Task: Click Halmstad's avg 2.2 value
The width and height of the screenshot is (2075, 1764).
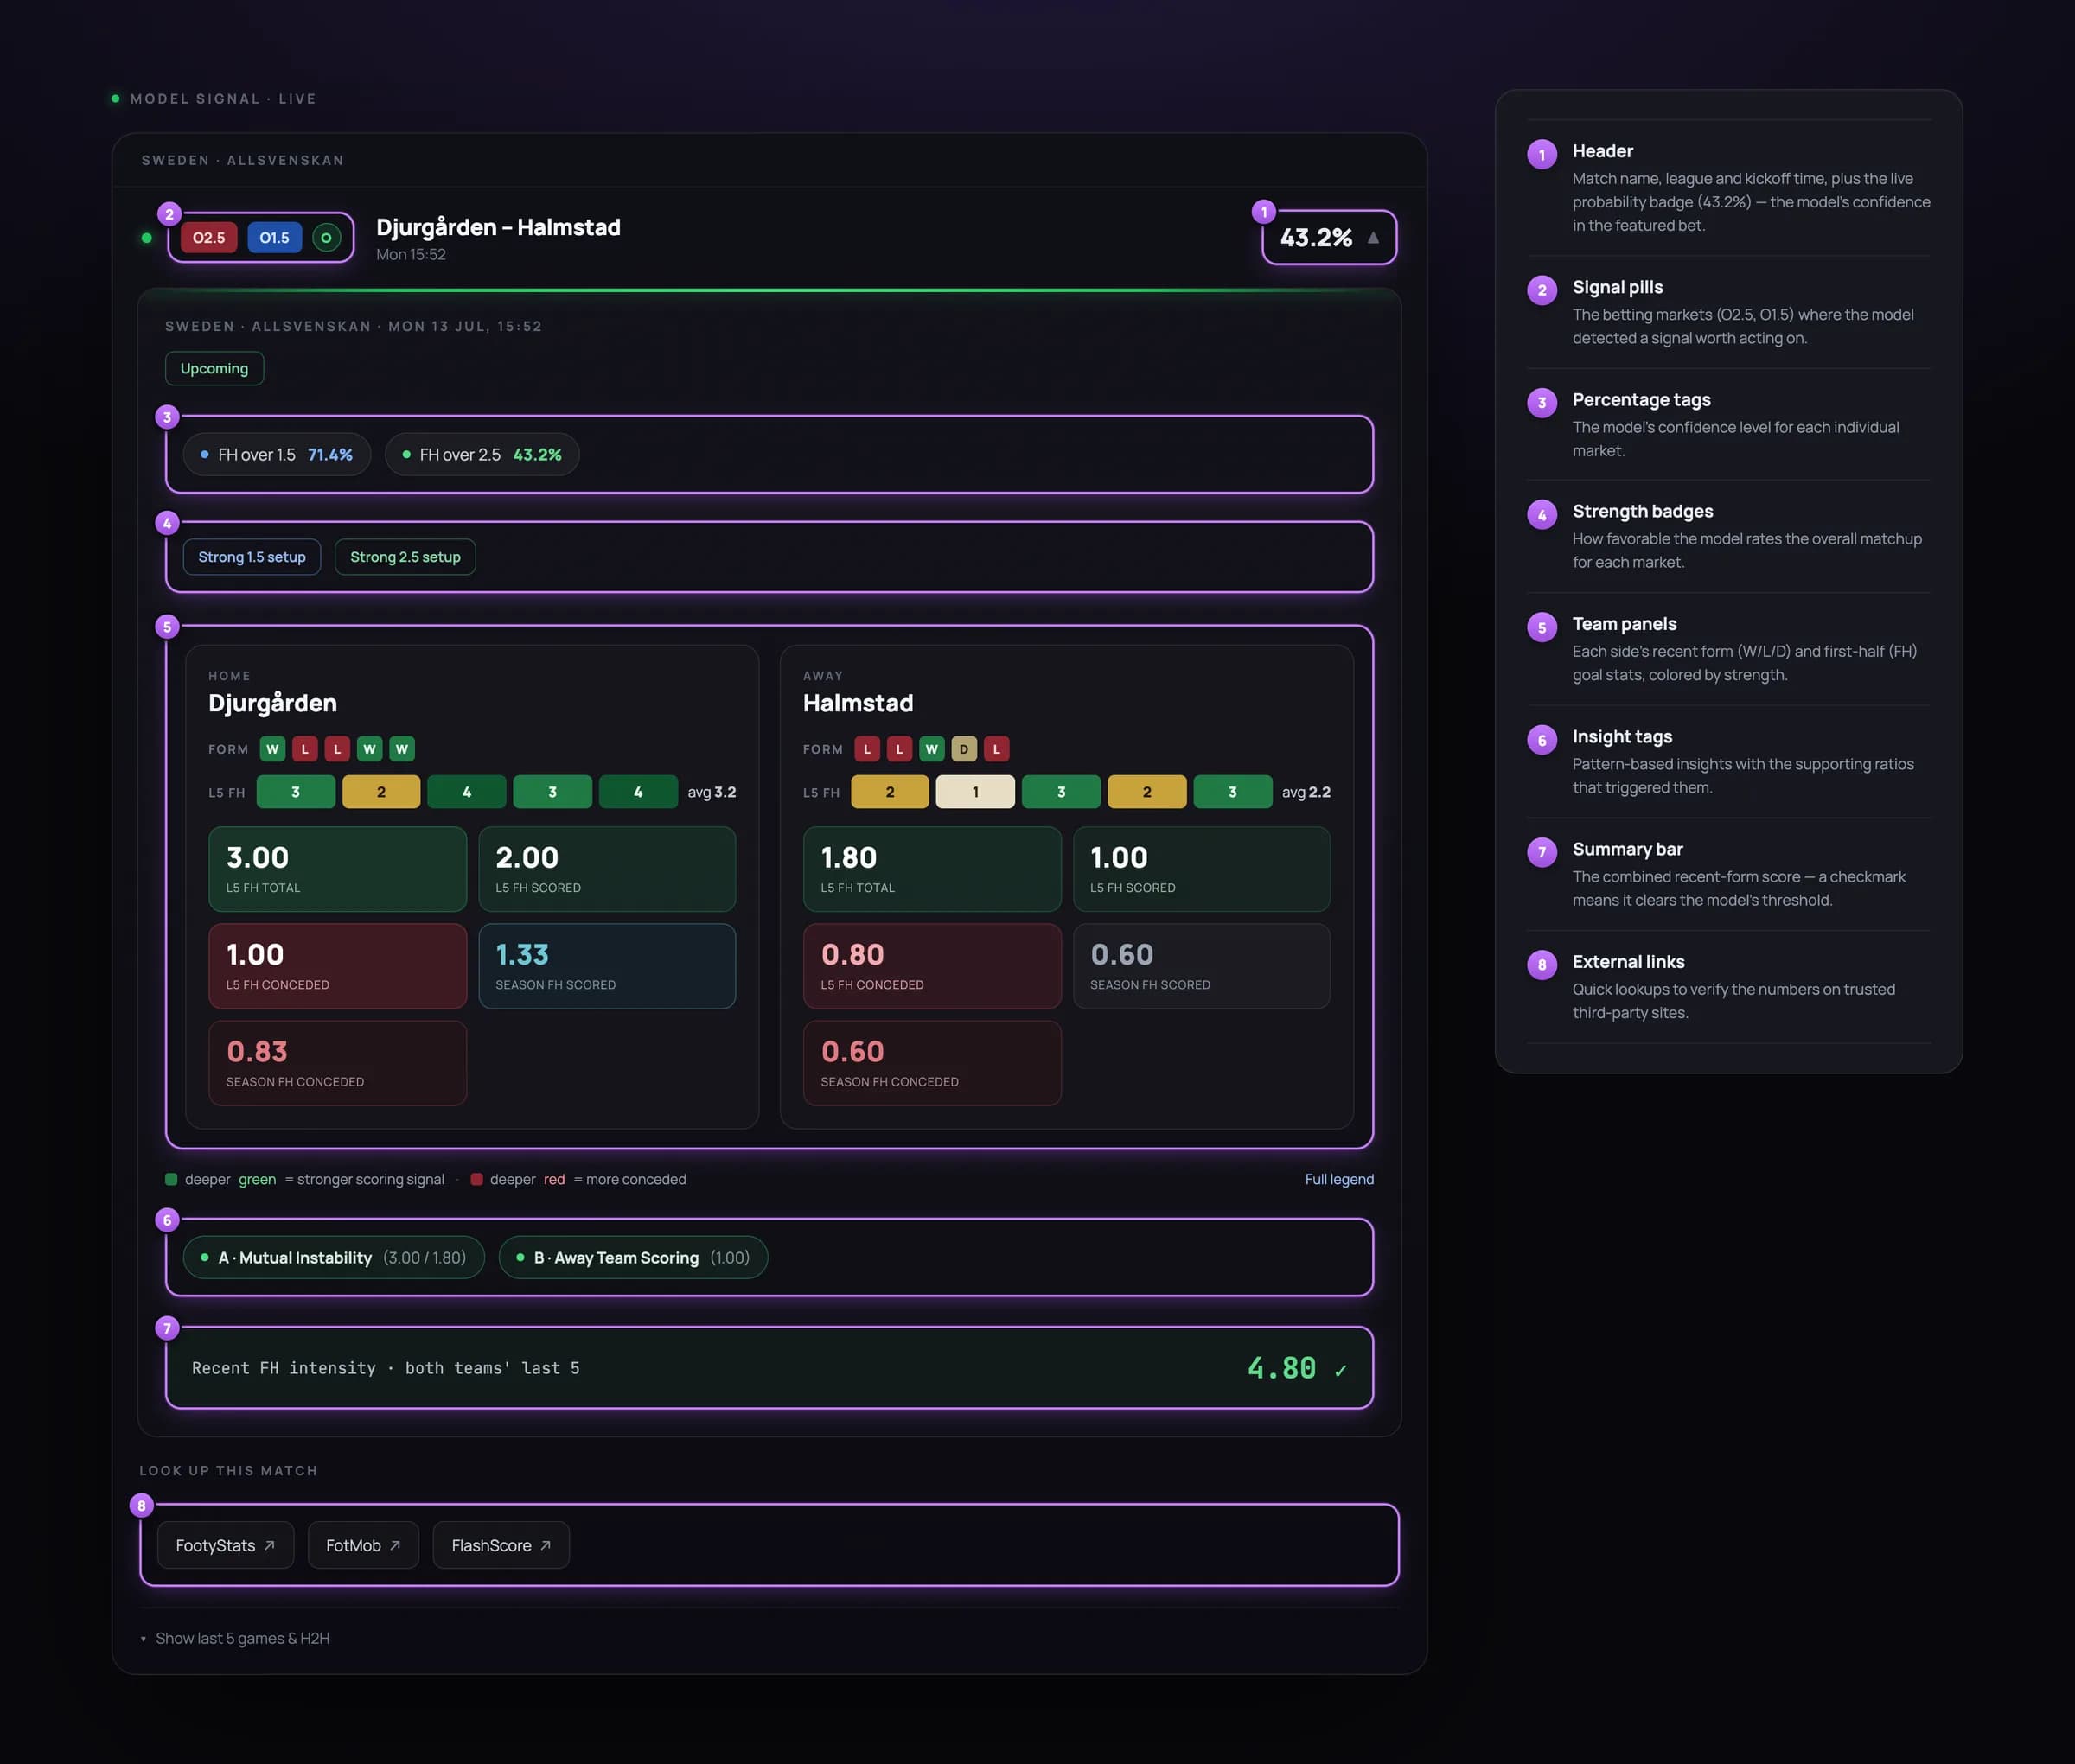Action: tap(1306, 792)
